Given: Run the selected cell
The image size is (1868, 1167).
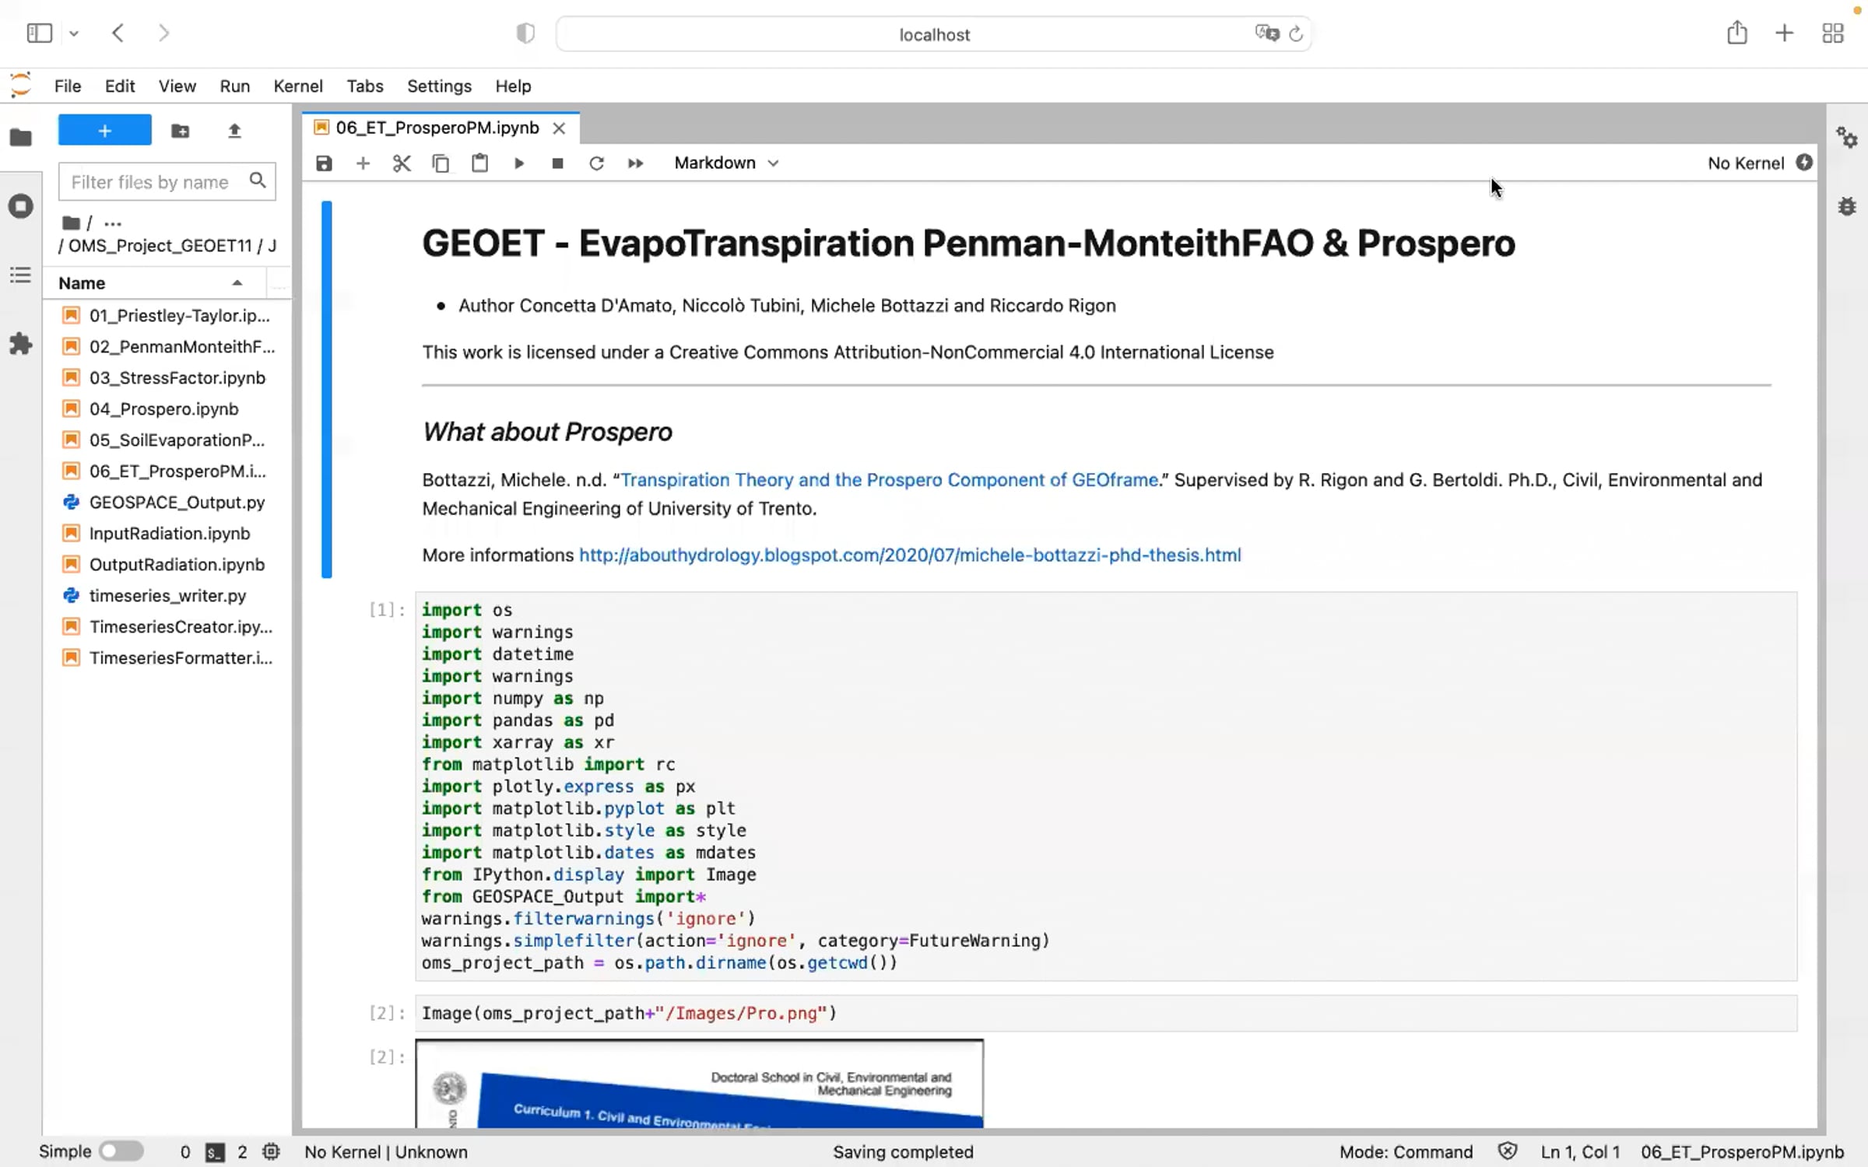Looking at the screenshot, I should click(518, 163).
